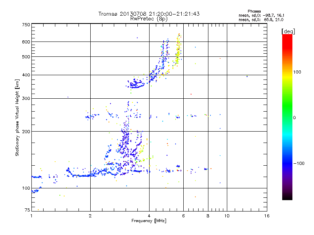Click the x-axis tick label '2'
Image resolution: width=314 pixels, height=235 pixels.
click(90, 216)
